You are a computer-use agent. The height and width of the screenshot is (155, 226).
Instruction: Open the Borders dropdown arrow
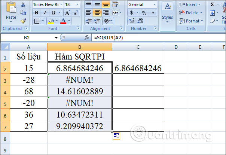click(x=43, y=21)
